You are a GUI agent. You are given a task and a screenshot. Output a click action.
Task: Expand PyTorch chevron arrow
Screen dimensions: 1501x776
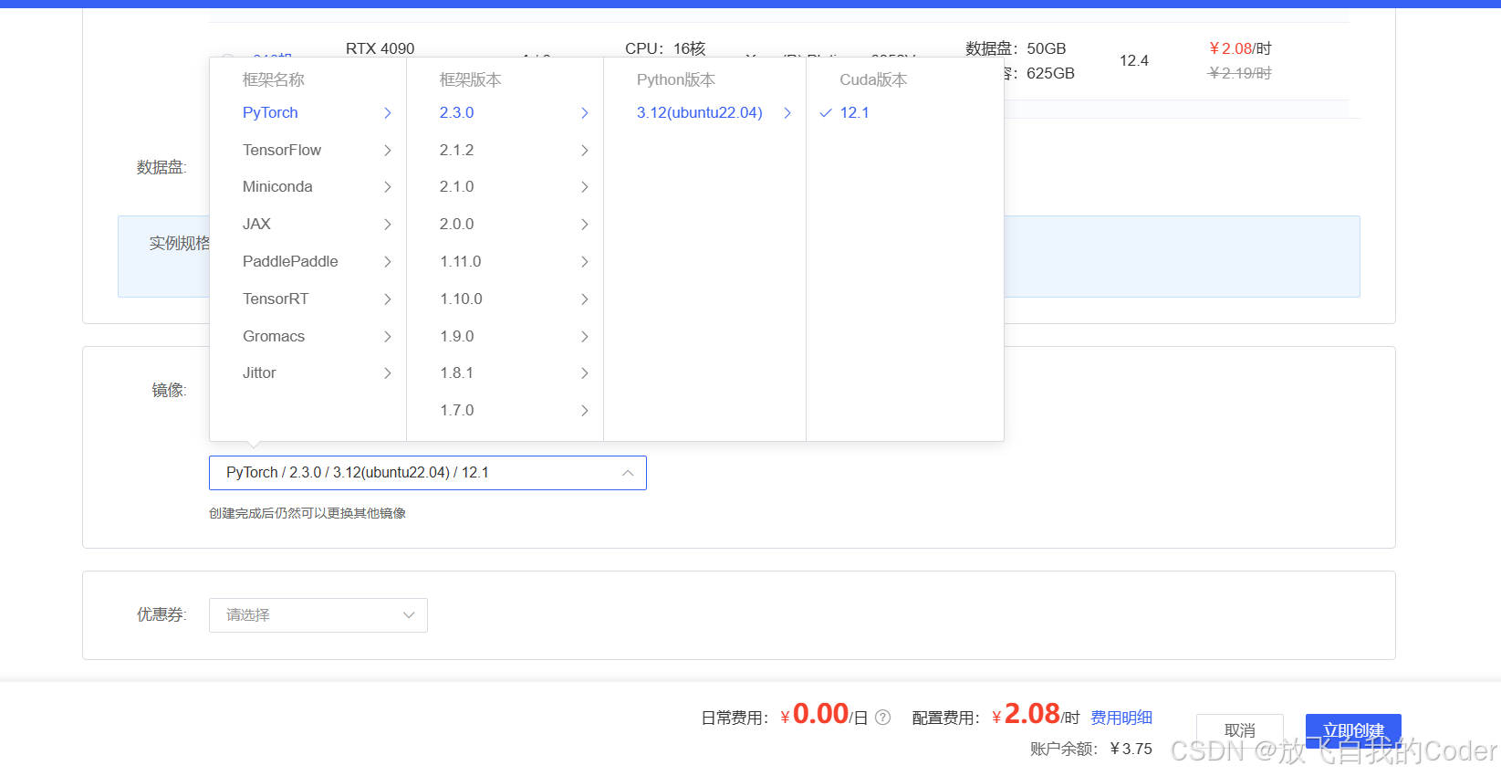tap(388, 112)
